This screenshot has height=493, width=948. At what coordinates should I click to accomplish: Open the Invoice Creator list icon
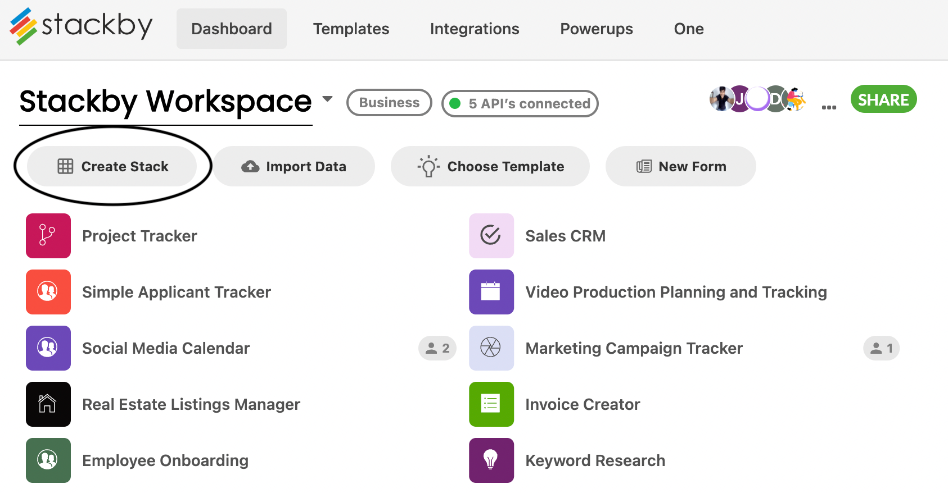pos(491,404)
